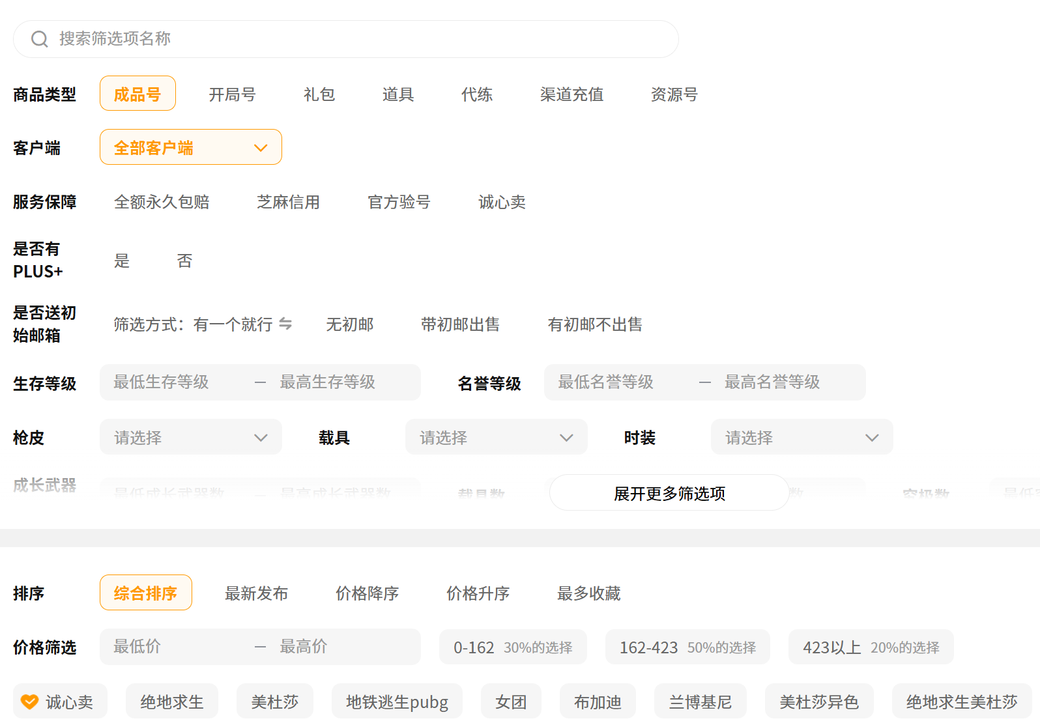Sort by 最新发布
This screenshot has width=1040, height=723.
pyautogui.click(x=256, y=593)
